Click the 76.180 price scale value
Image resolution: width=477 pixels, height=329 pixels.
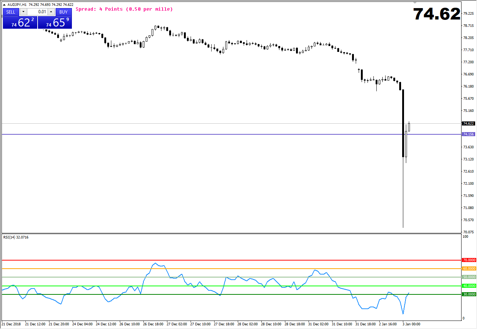[x=468, y=86]
